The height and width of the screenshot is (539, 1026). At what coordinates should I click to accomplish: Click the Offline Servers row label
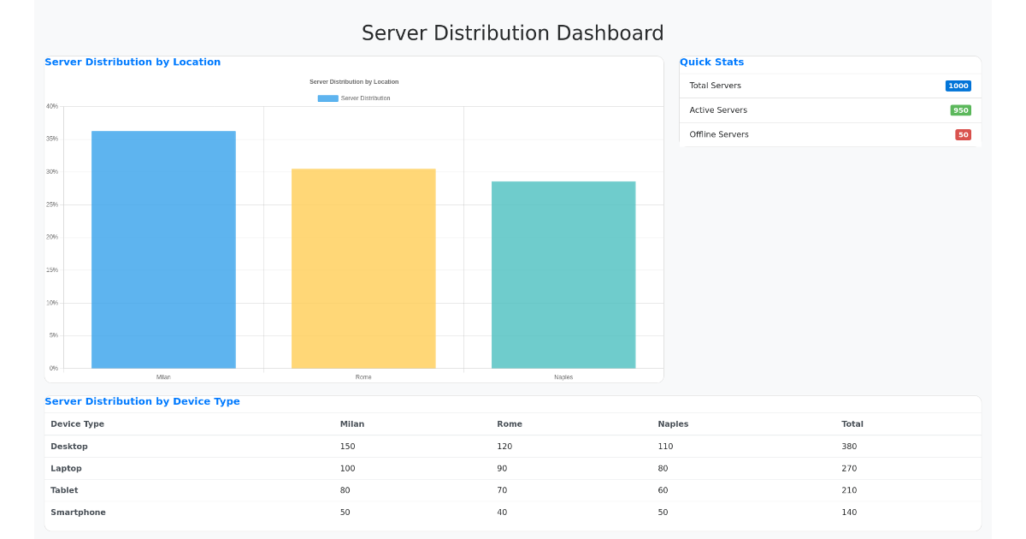[719, 134]
